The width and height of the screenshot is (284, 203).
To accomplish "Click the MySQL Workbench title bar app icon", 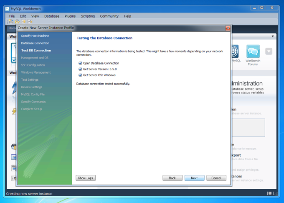I will pyautogui.click(x=7, y=9).
